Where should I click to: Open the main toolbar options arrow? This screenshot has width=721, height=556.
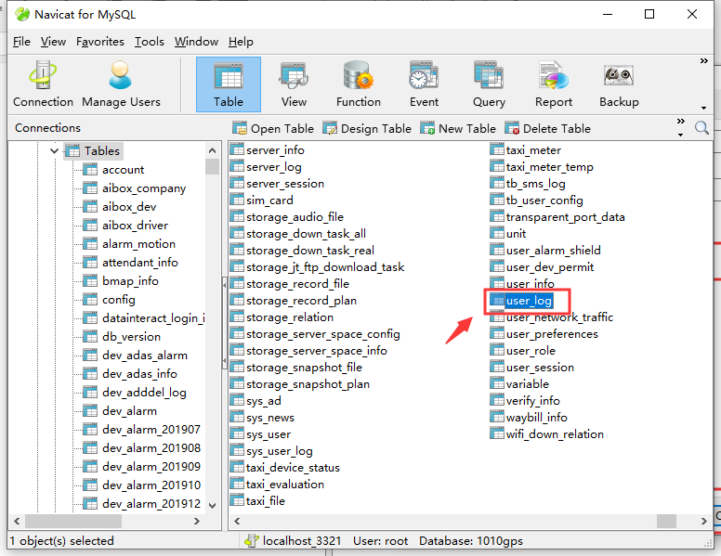pyautogui.click(x=703, y=108)
